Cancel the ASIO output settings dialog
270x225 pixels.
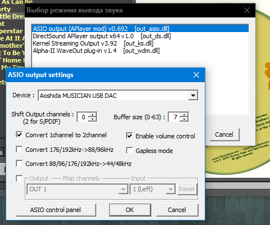[177, 210]
